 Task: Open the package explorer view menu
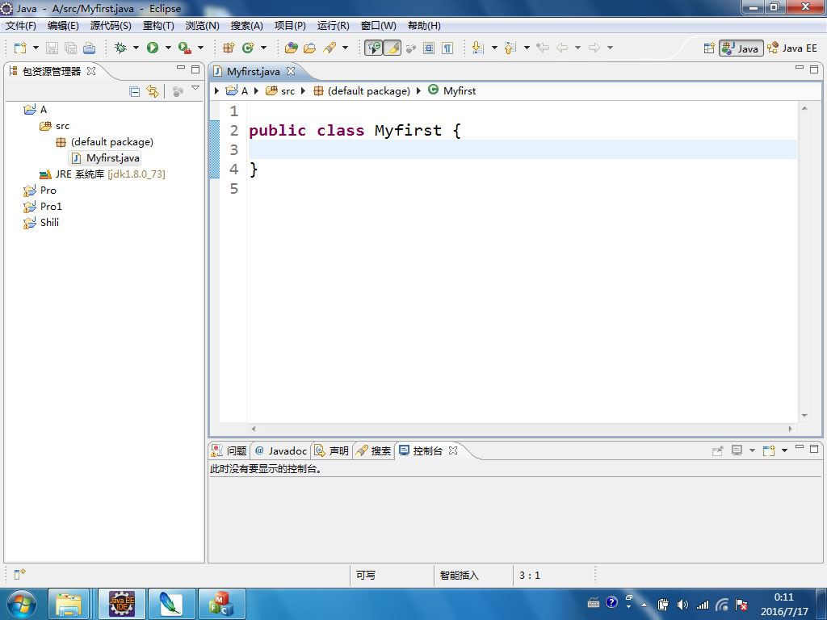pos(195,89)
